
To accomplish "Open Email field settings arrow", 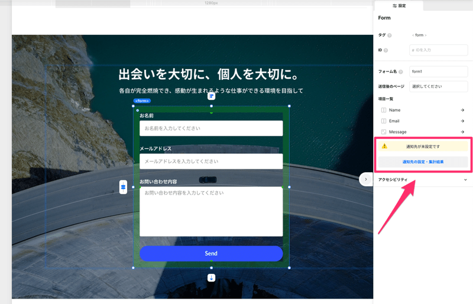I will tap(462, 121).
